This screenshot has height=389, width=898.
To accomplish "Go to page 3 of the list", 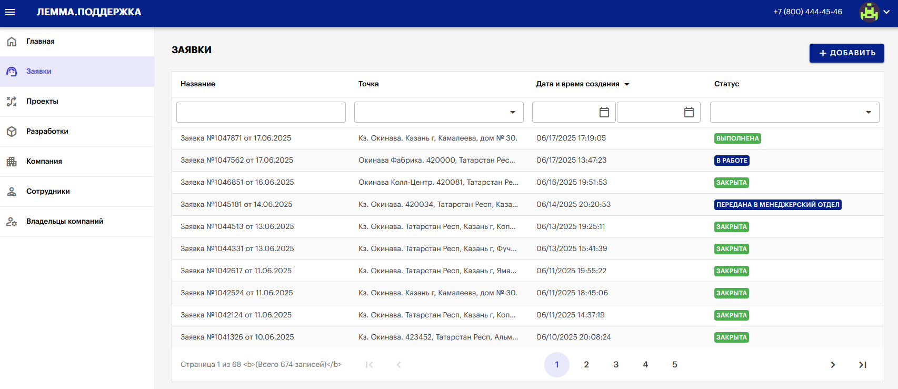I will 616,365.
